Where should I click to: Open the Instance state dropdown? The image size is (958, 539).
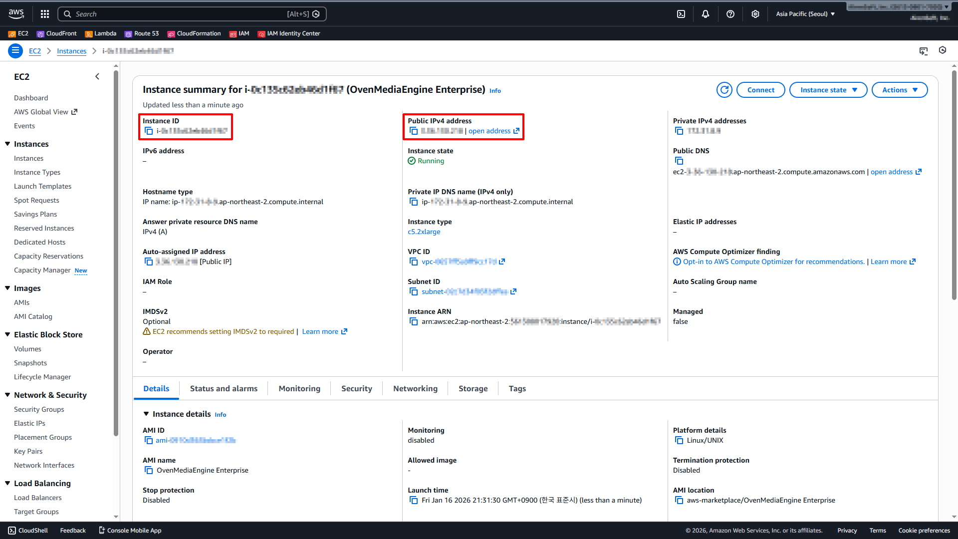pos(828,90)
